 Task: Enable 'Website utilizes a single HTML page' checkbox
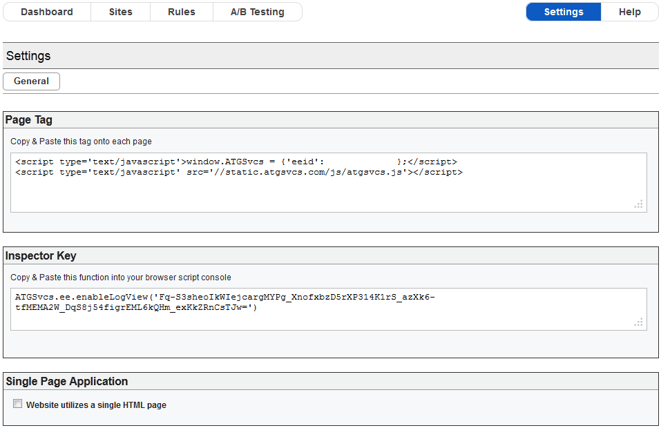coord(18,404)
